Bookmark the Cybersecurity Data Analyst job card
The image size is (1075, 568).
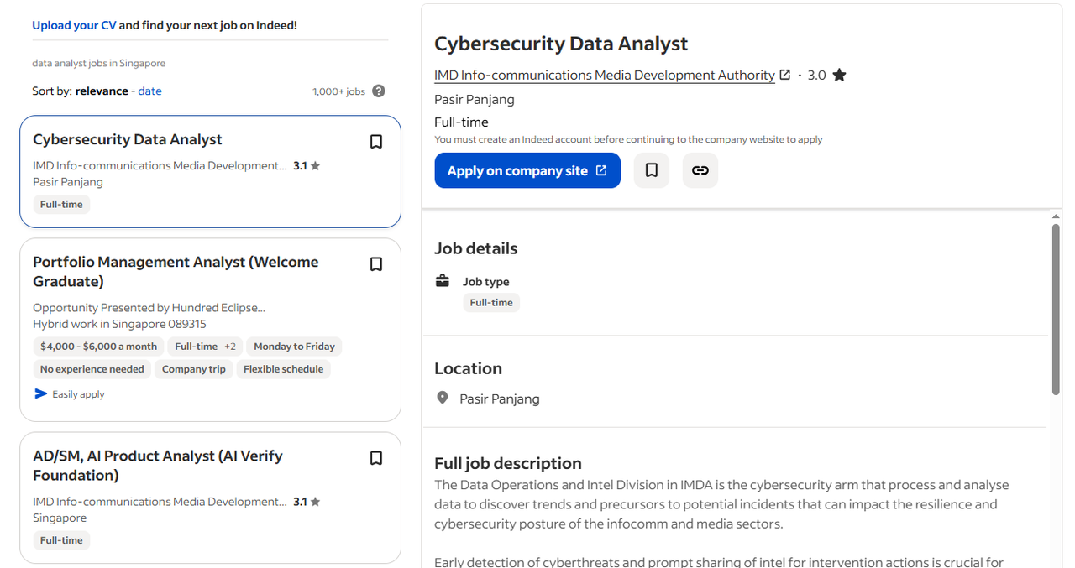[x=376, y=142]
